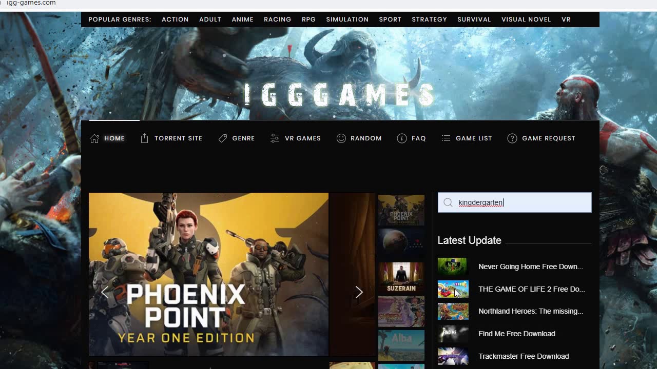This screenshot has height=369, width=657.
Task: Select the Alba slider thumbnail
Action: [x=401, y=345]
